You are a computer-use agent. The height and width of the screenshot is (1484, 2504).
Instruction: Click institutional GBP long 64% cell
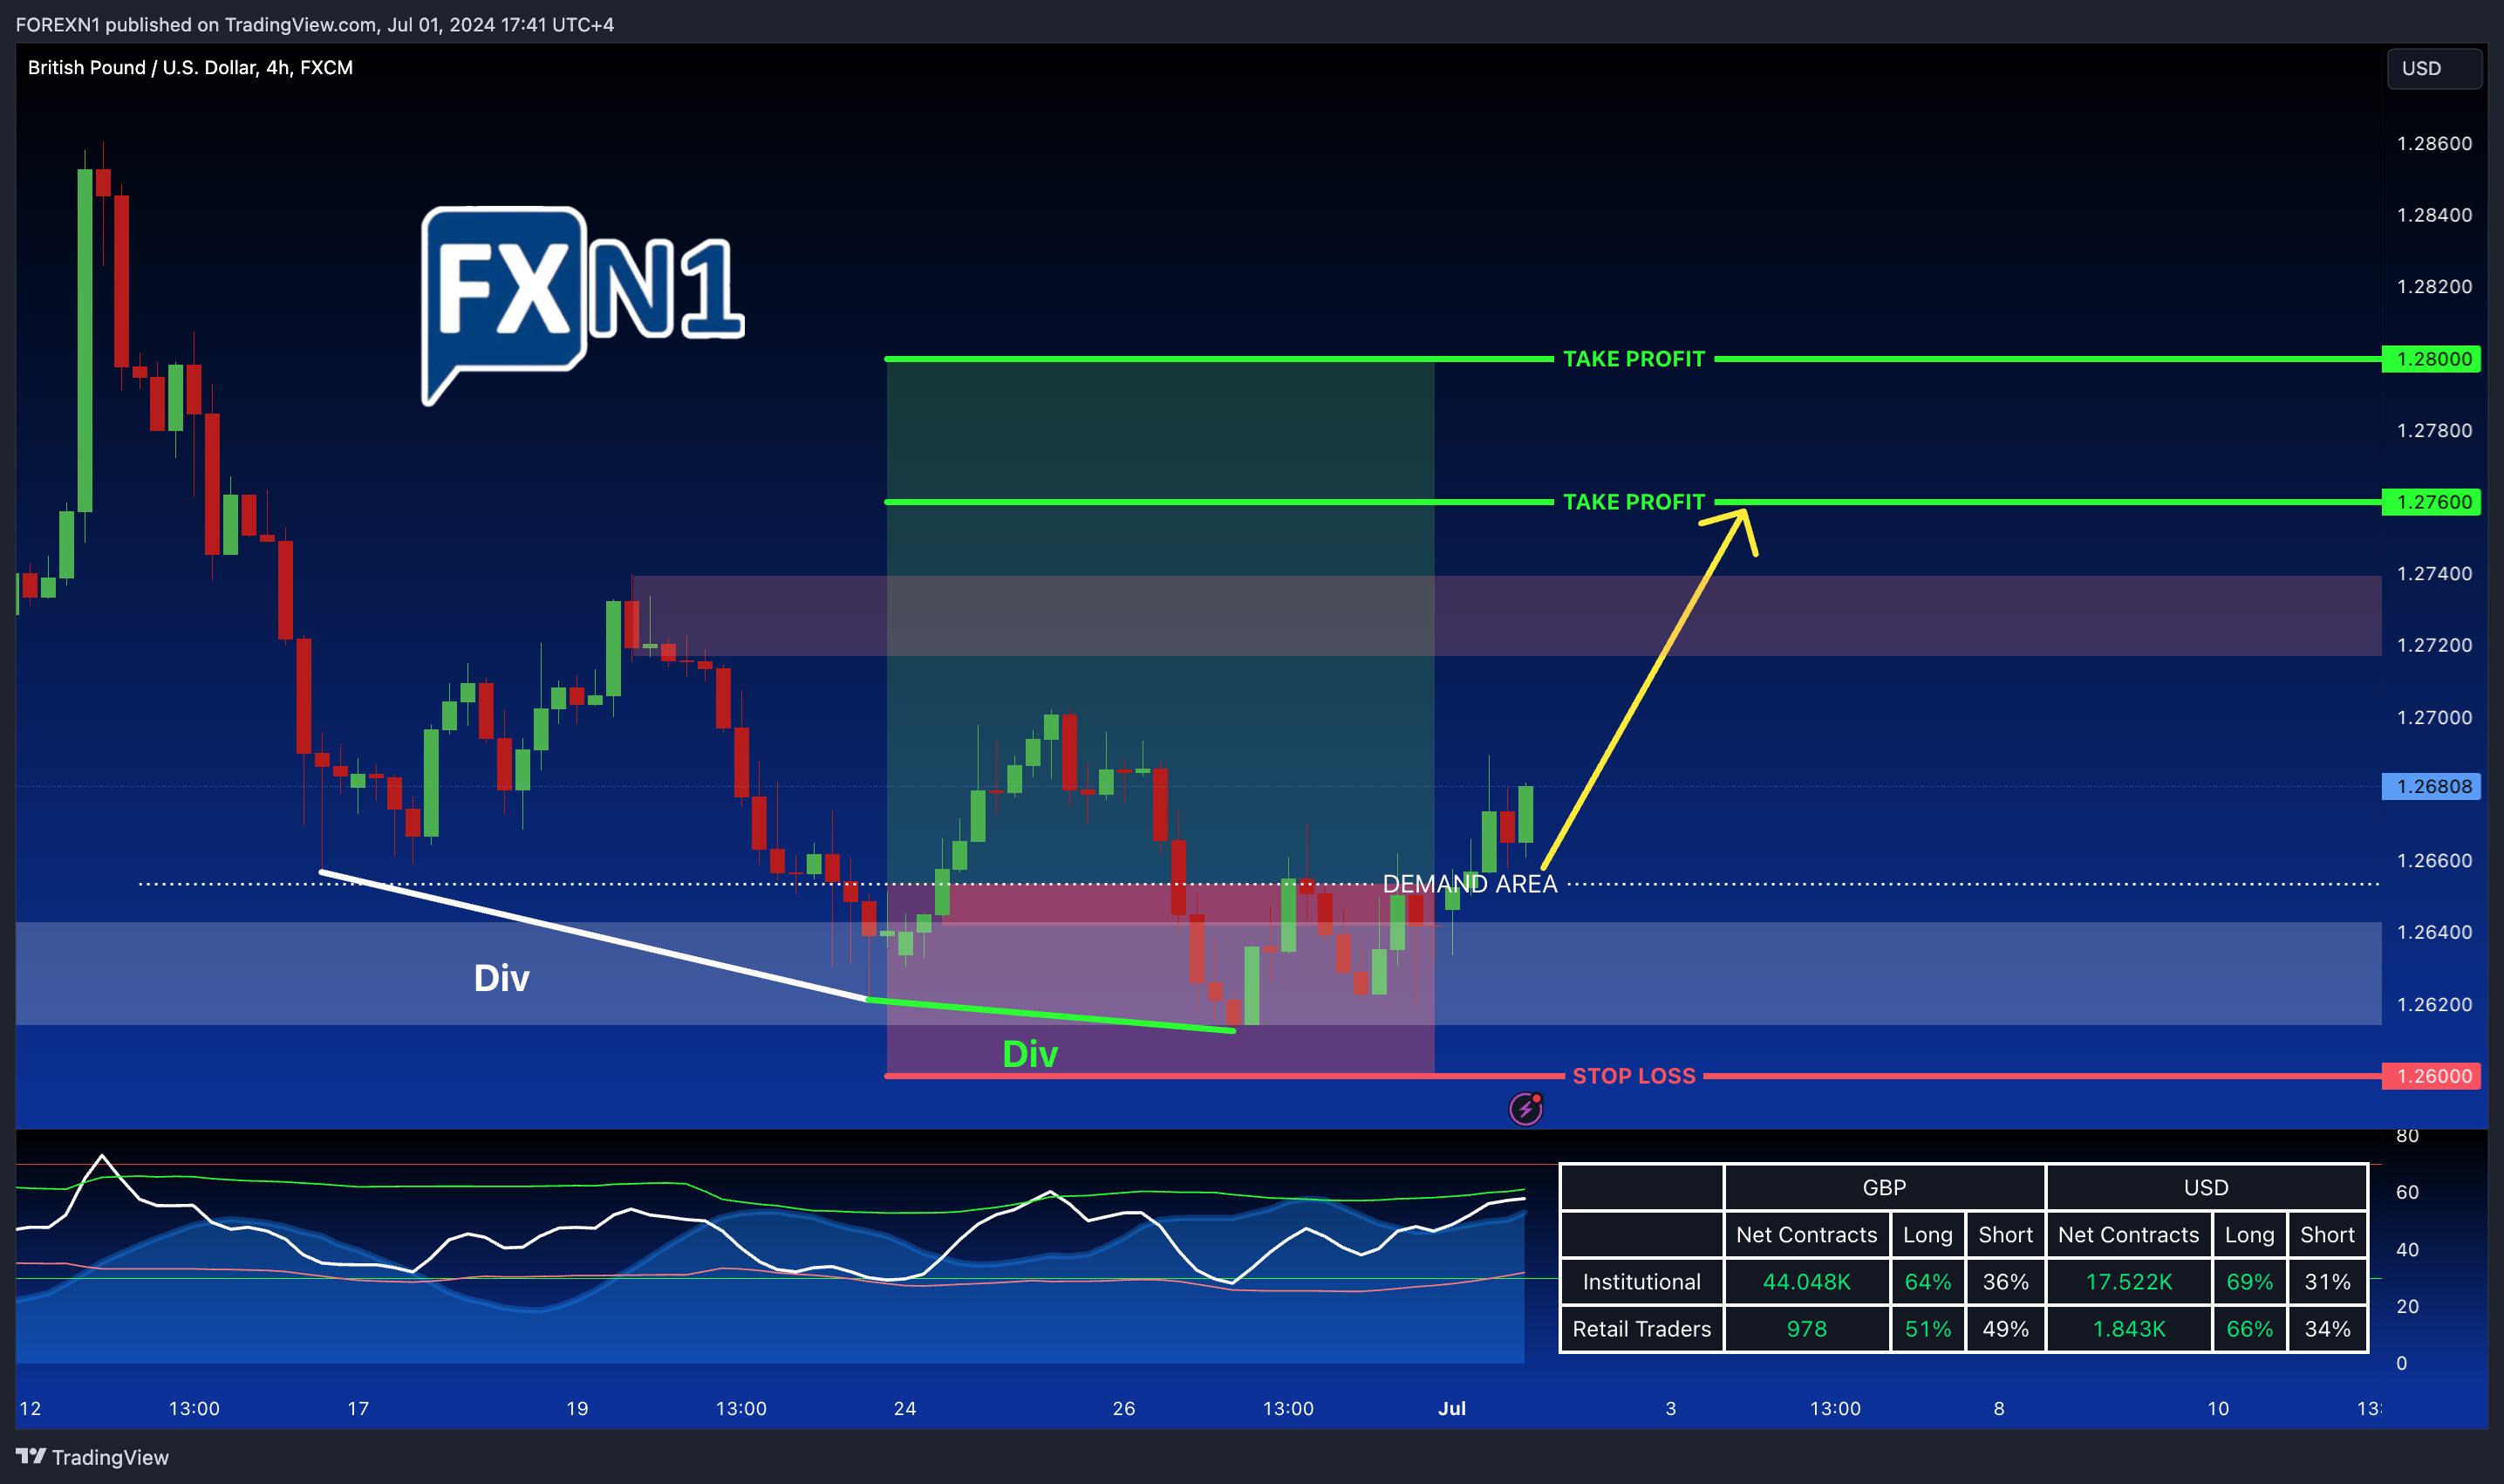coord(1927,1282)
